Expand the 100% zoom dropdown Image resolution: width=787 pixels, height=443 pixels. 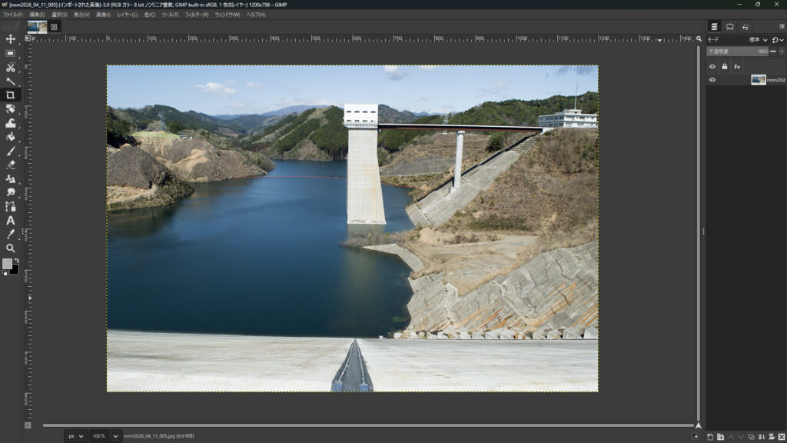(x=106, y=436)
